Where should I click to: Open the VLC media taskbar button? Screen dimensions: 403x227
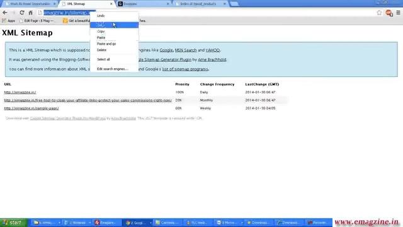pyautogui.click(x=199, y=223)
